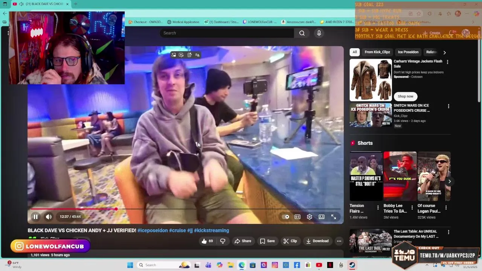Open options for Tension Flairs short
Image resolution: width=482 pixels, height=271 pixels.
(x=378, y=208)
